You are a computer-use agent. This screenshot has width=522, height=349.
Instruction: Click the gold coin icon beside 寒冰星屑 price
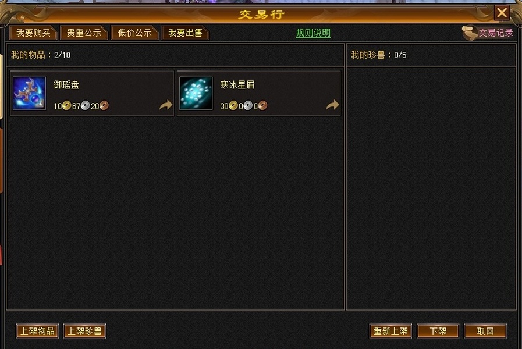[233, 106]
